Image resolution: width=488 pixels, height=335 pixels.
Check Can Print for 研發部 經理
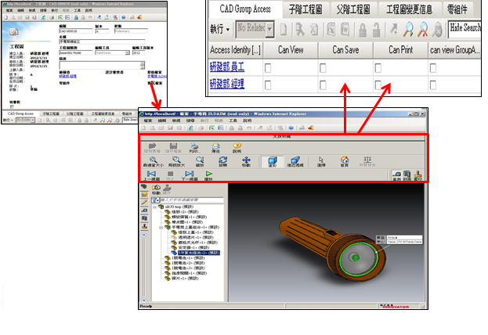pos(378,85)
